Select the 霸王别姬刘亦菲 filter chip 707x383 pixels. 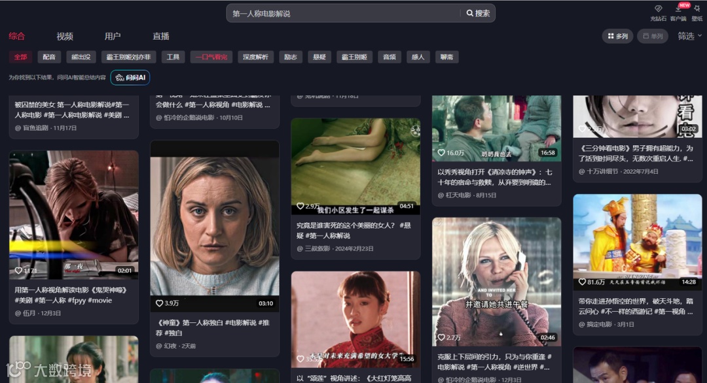(128, 57)
